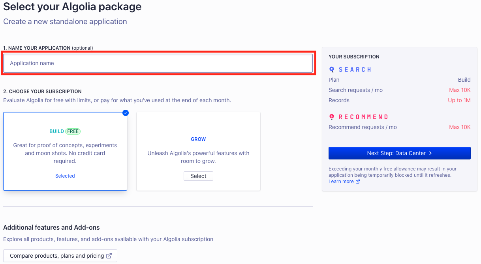This screenshot has height=264, width=481.
Task: Click the Up to 1M records value
Action: tap(459, 100)
